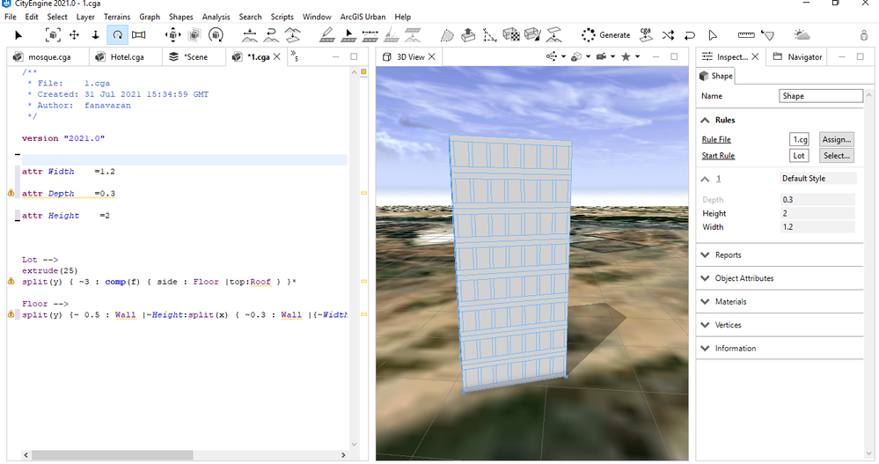This screenshot has width=879, height=464.
Task: Select the Push Pull tool
Action: [x=468, y=35]
